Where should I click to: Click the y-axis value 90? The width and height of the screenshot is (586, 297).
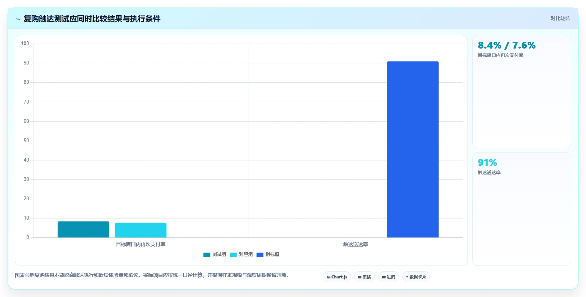[x=26, y=63]
